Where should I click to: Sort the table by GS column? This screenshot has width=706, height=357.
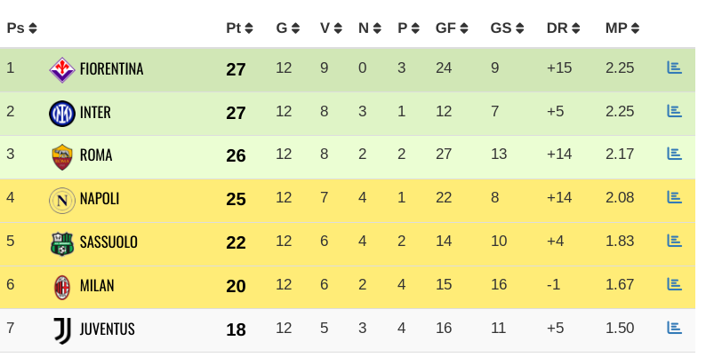point(507,28)
